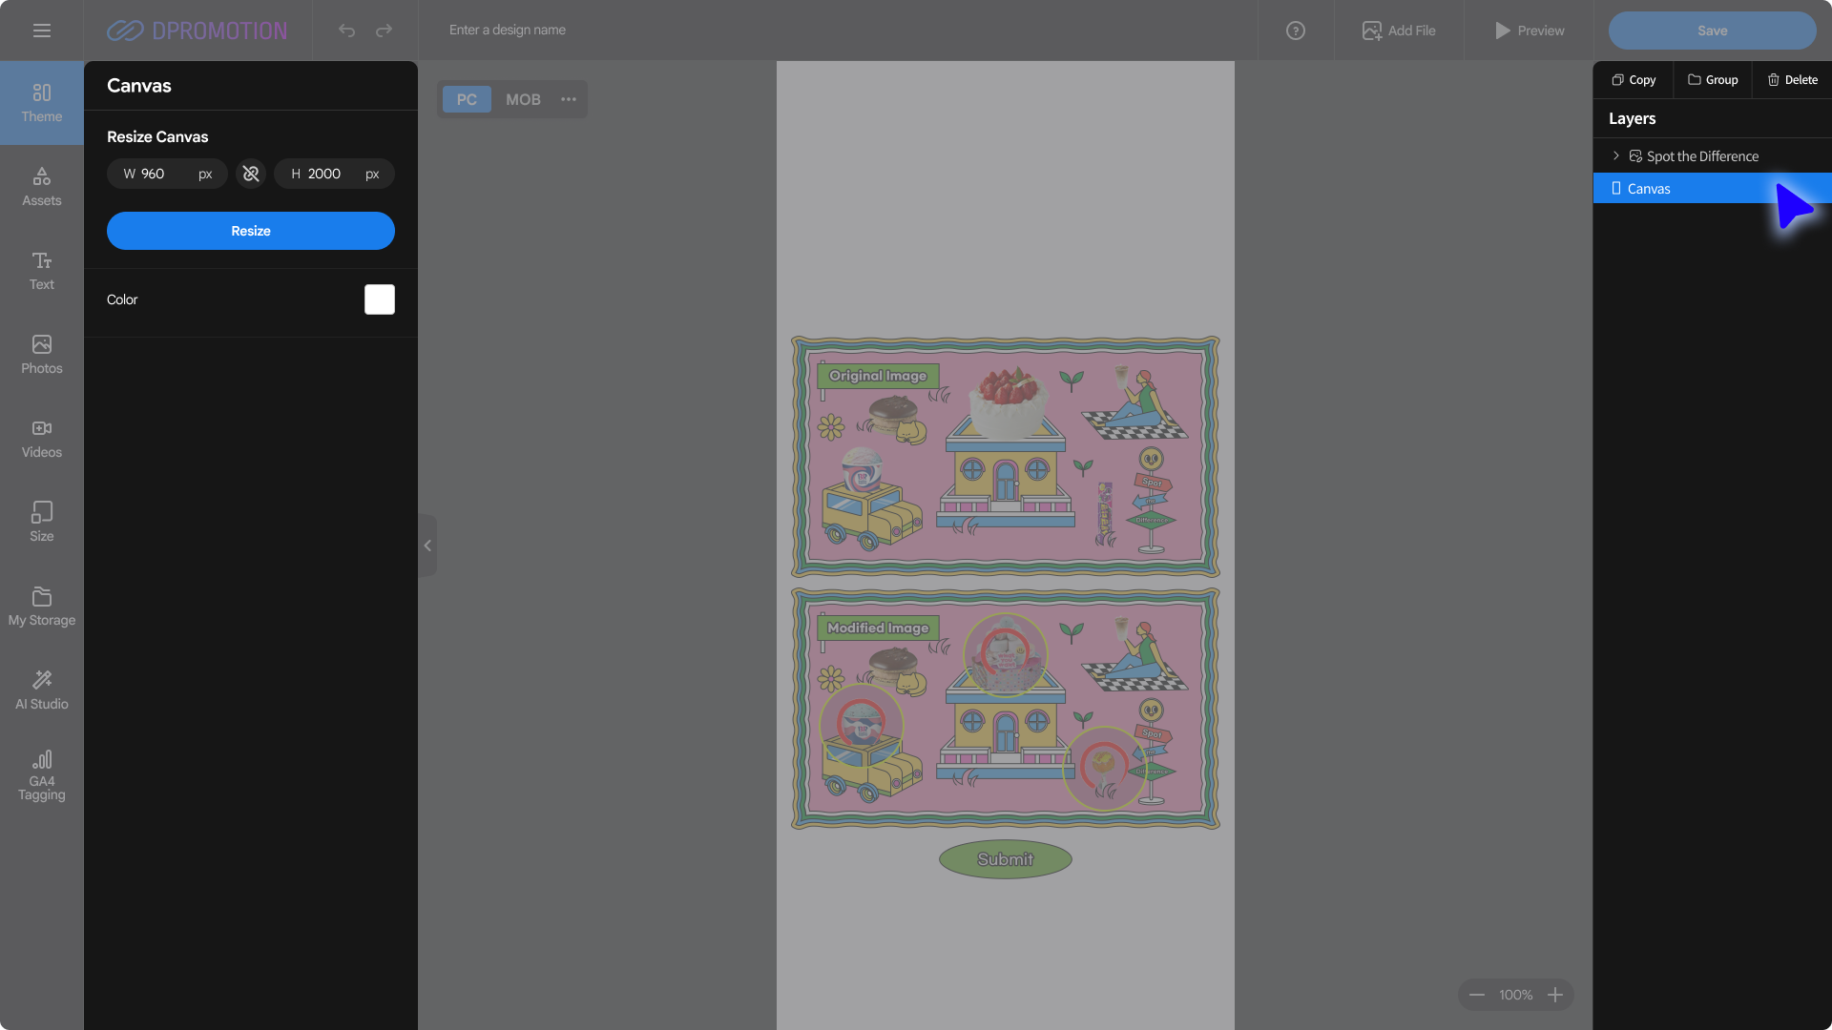Open the Text tool panel

[41, 270]
